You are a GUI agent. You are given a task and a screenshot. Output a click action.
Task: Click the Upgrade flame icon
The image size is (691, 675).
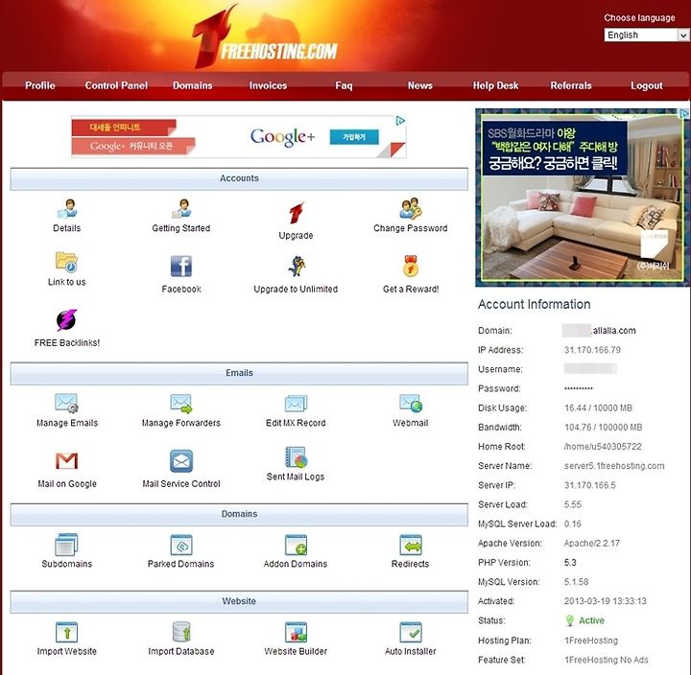pos(297,213)
